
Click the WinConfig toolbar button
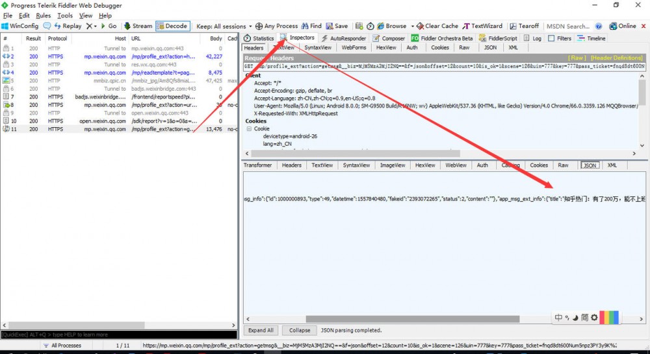coord(20,26)
